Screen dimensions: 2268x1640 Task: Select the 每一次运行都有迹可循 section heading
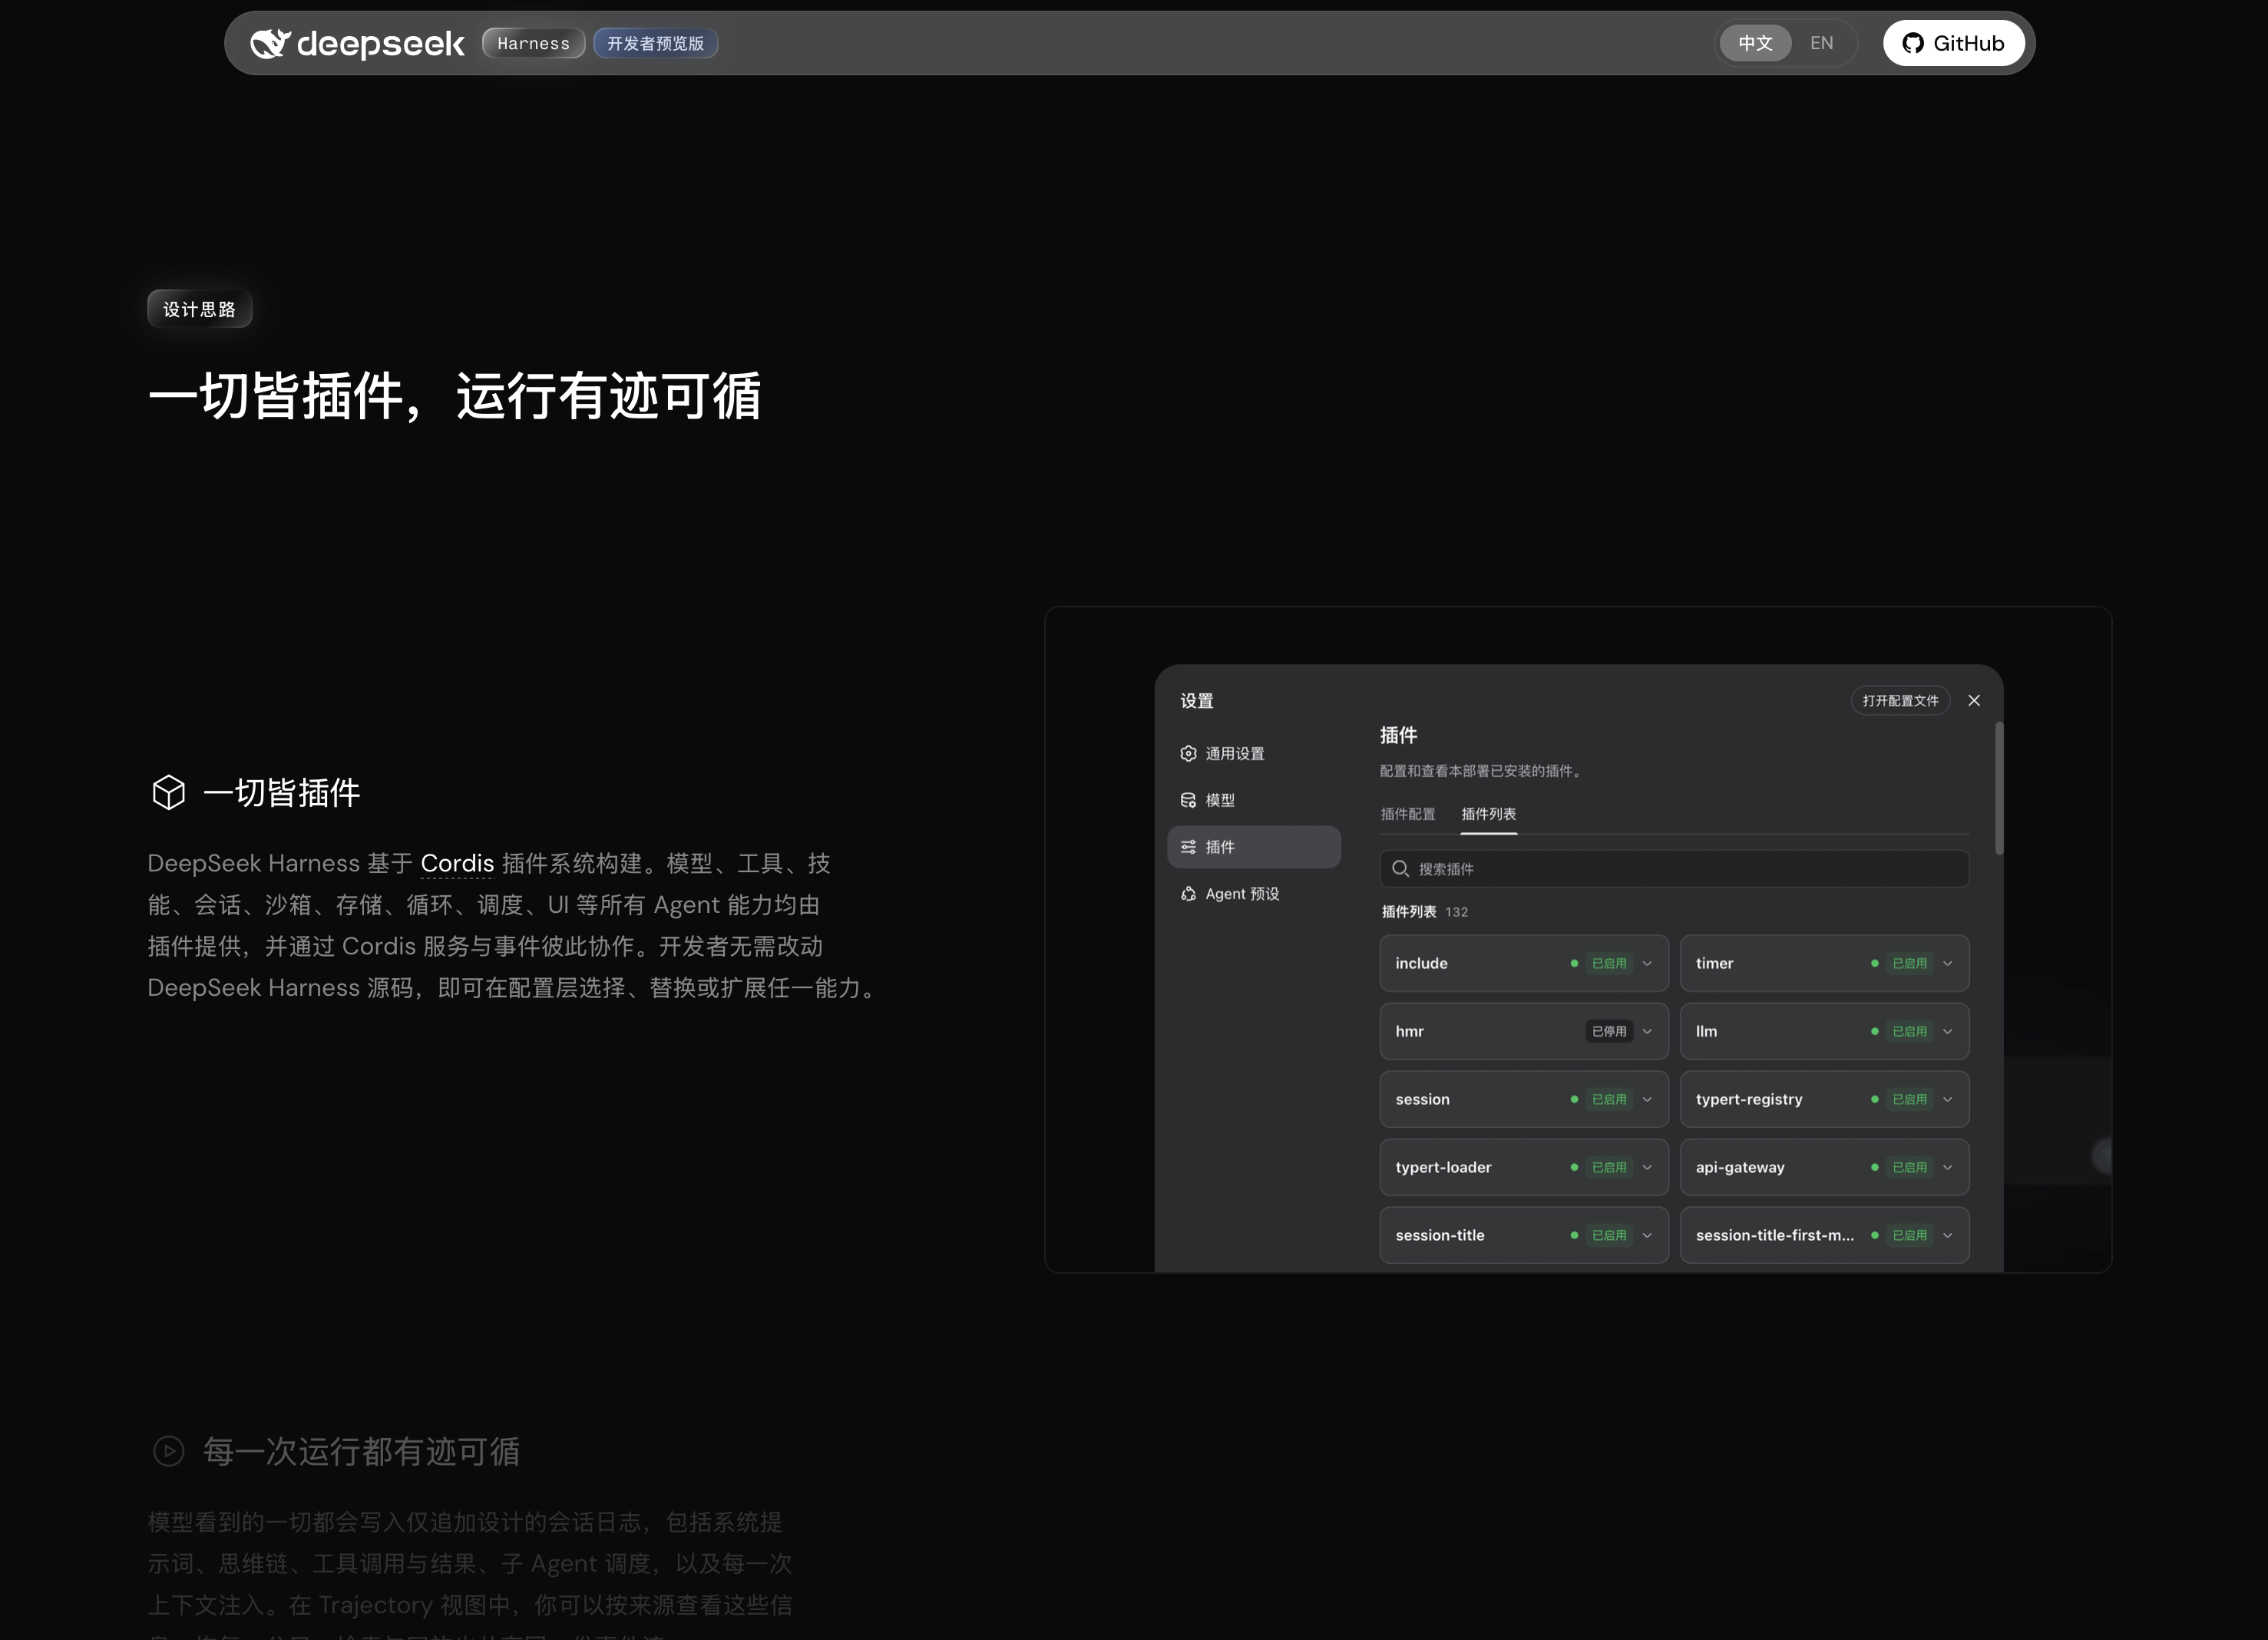coord(361,1451)
